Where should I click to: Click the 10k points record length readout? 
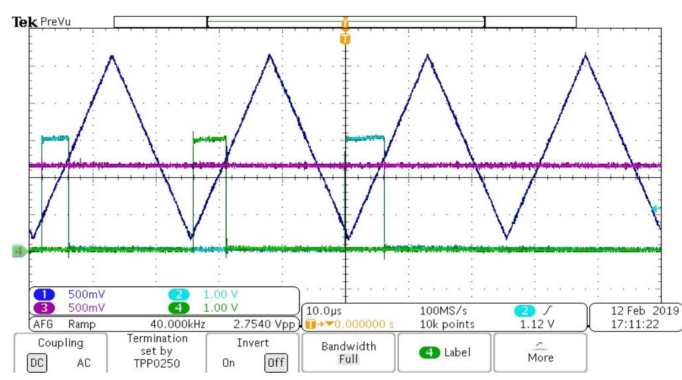click(x=447, y=324)
